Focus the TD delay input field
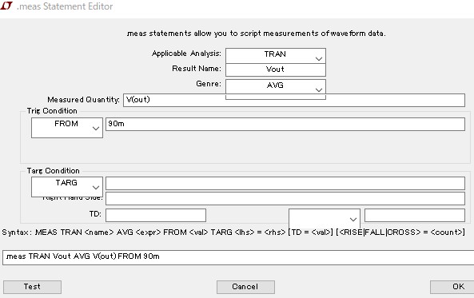 [156, 215]
